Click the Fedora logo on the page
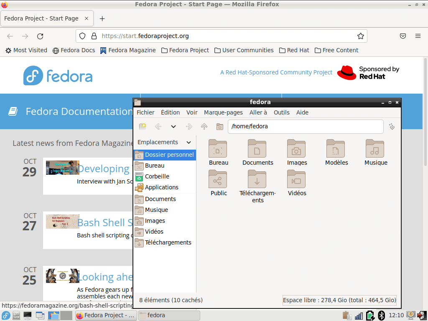 [x=58, y=76]
